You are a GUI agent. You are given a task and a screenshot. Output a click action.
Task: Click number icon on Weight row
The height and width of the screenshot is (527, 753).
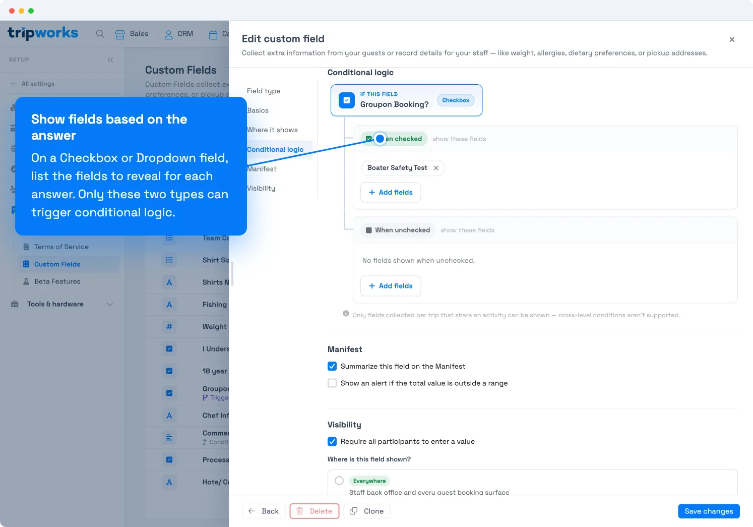pyautogui.click(x=169, y=327)
